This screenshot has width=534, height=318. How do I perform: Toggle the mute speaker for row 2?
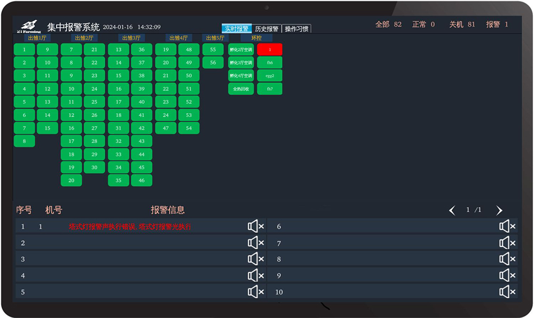tap(256, 243)
